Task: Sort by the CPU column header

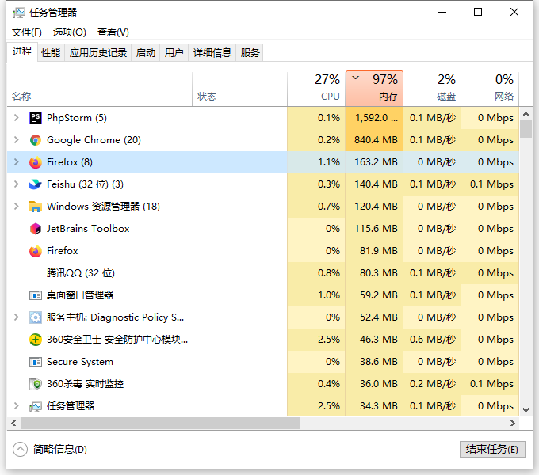Action: pyautogui.click(x=316, y=89)
